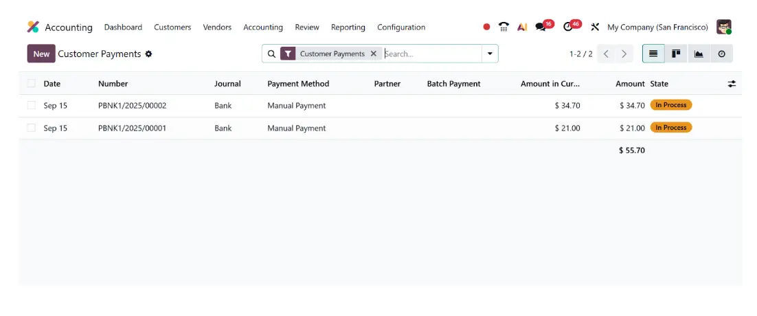Viewport: 757px width, 316px height.
Task: Remove the Customer Payments filter facet
Action: pos(373,54)
